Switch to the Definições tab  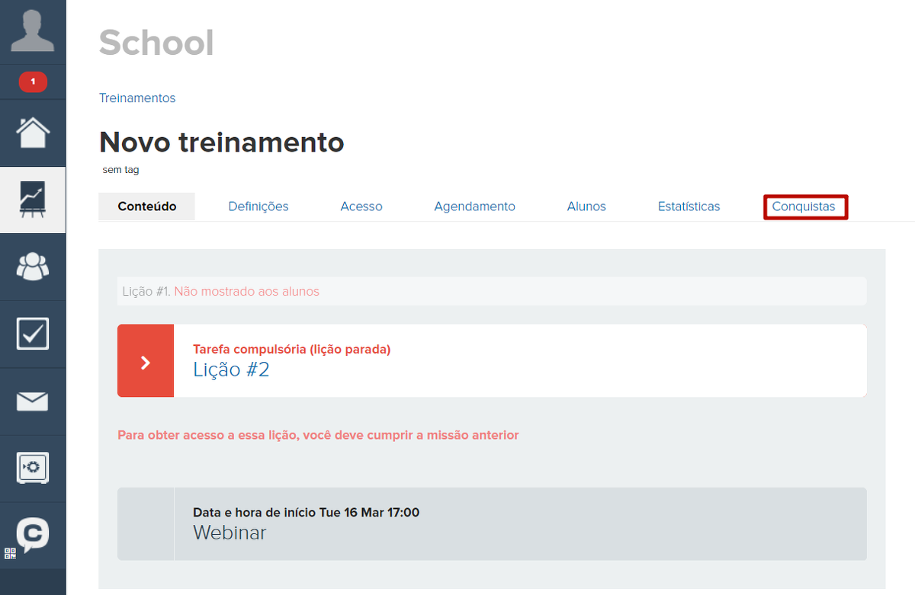(258, 206)
